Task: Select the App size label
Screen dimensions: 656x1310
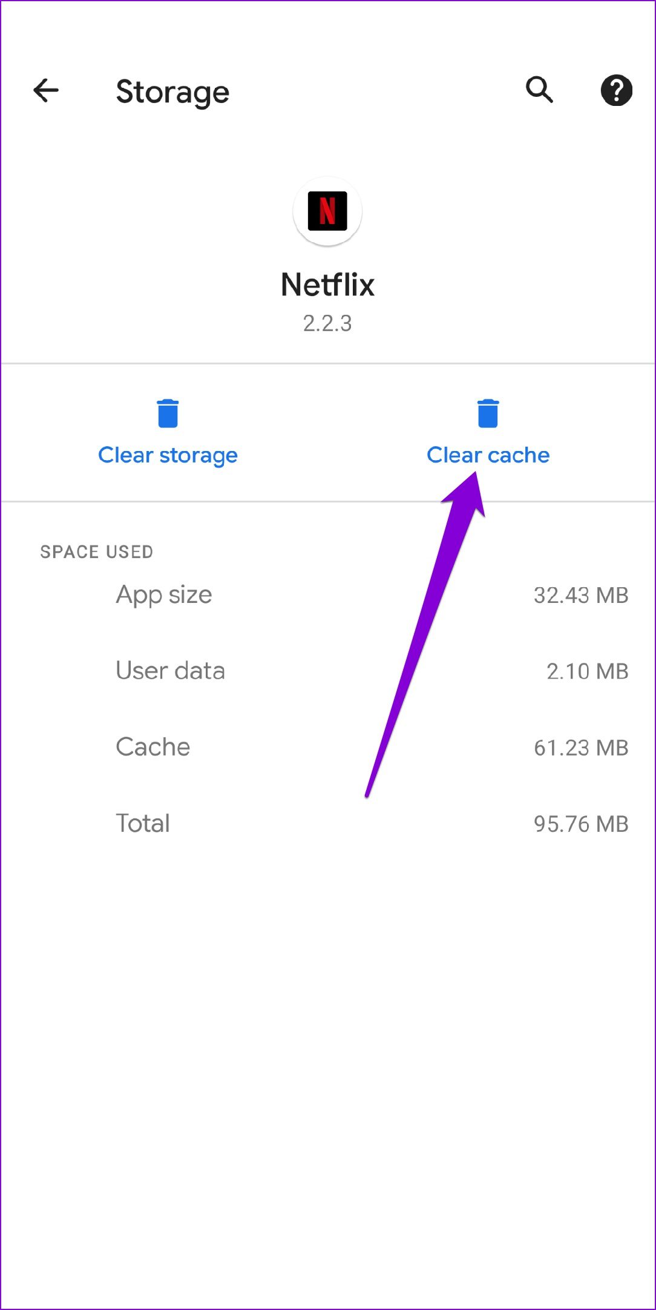Action: click(x=164, y=595)
